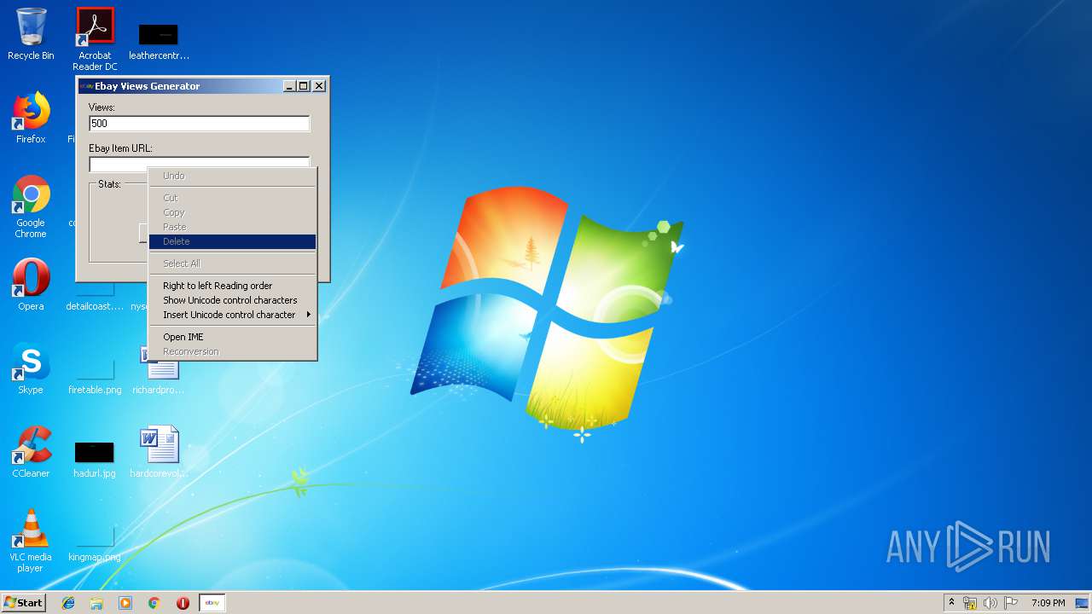Screen dimensions: 1092x614
Task: Open the clock showing 7:09 PM
Action: click(1048, 603)
